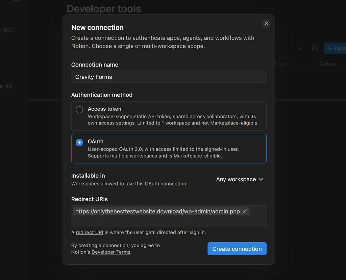Screen dimensions: 346x280
Task: Click the search icon in Developer tools
Action: tap(315, 48)
